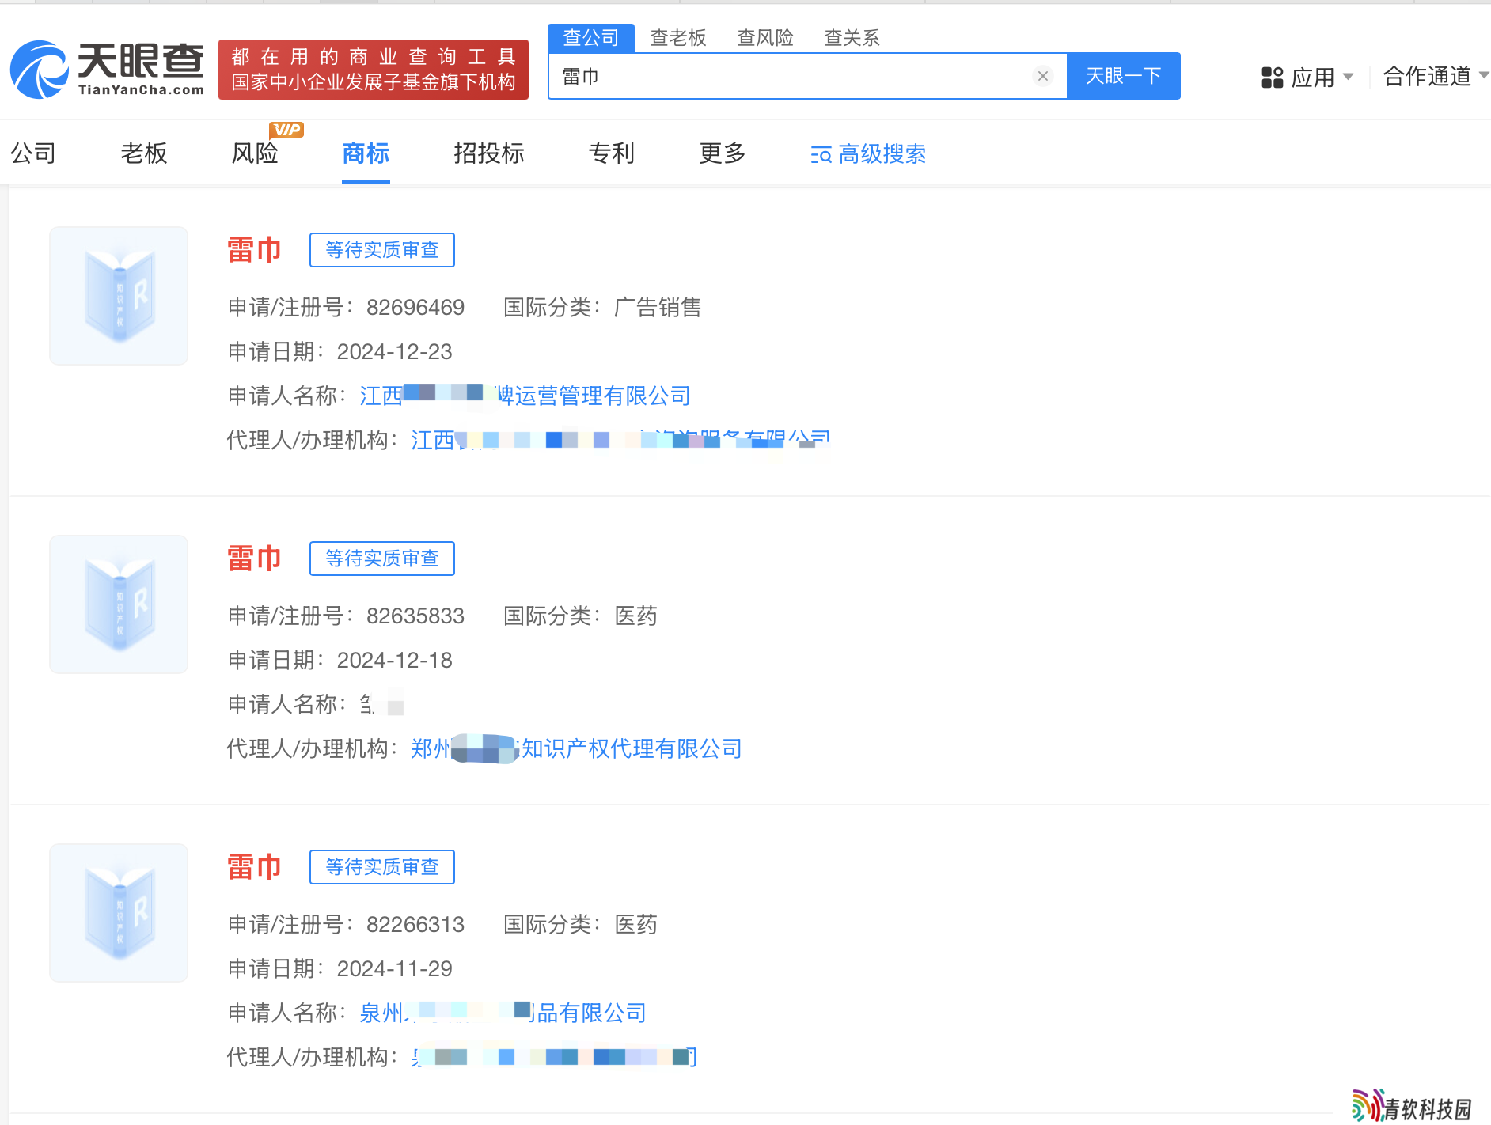Image resolution: width=1491 pixels, height=1125 pixels.
Task: Open applicant link 泉州…品有限公司
Action: tap(503, 1013)
